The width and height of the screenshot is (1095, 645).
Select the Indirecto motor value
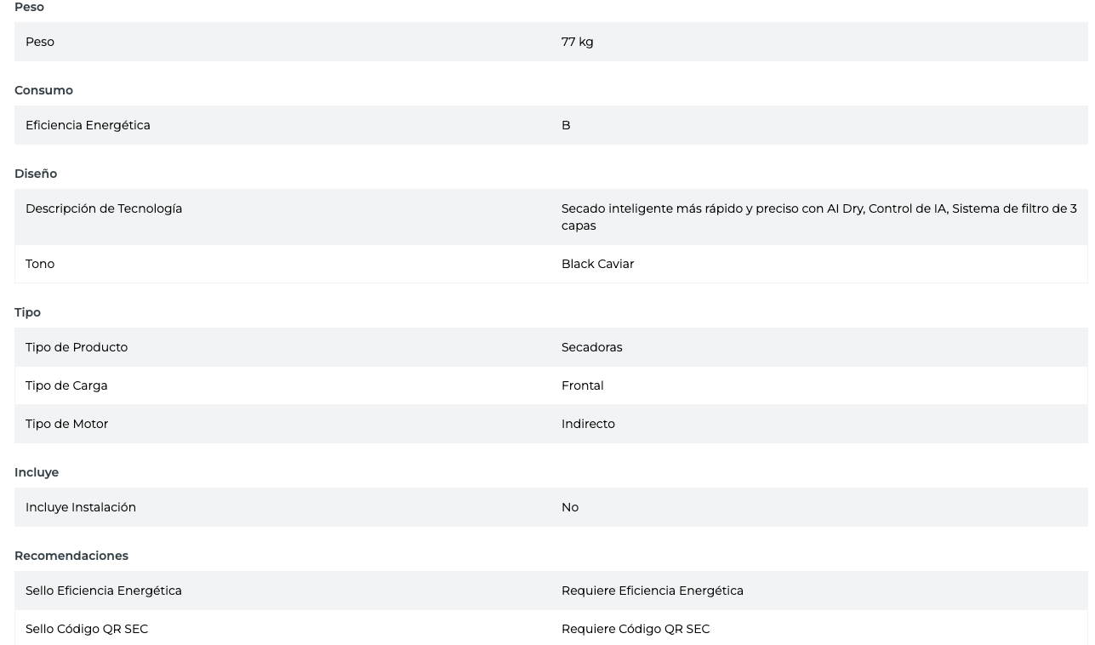[x=588, y=424]
